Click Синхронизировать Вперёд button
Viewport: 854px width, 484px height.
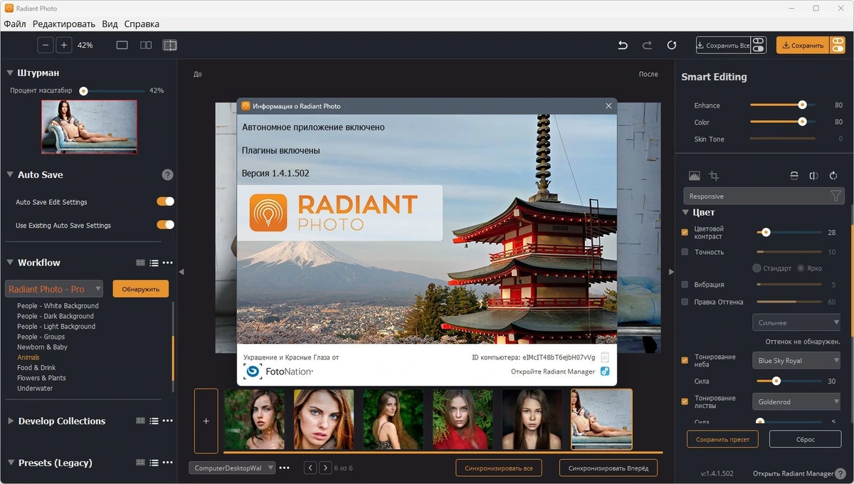[x=608, y=468]
